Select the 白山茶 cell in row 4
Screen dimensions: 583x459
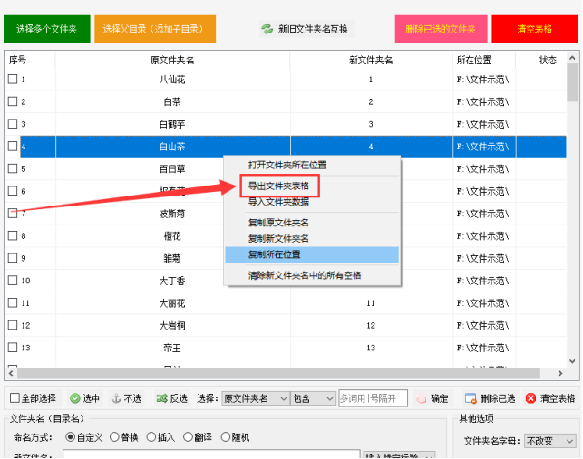[172, 147]
